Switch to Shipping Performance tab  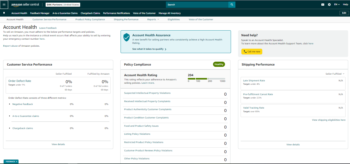click(126, 19)
